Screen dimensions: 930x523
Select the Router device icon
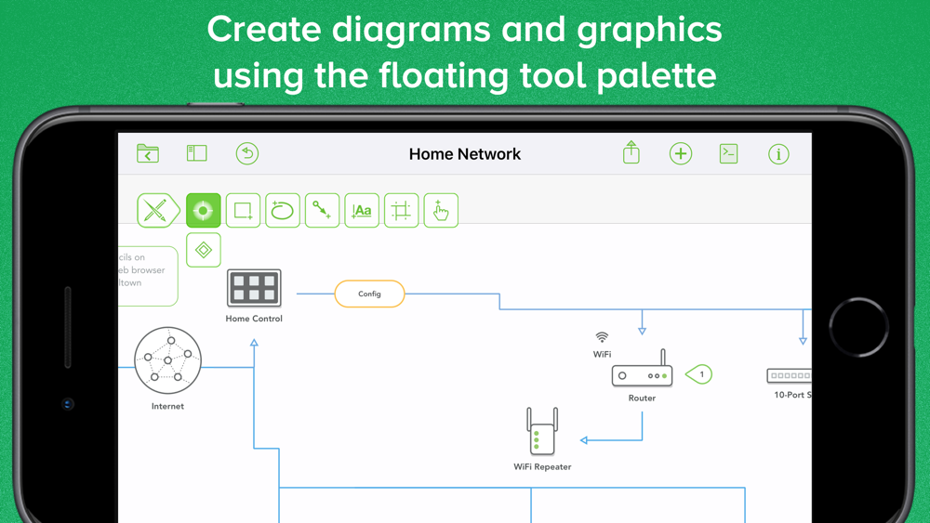[x=643, y=368]
